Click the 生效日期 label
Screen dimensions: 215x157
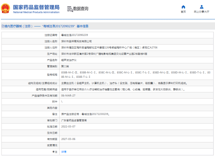pyautogui.click(x=52, y=133)
